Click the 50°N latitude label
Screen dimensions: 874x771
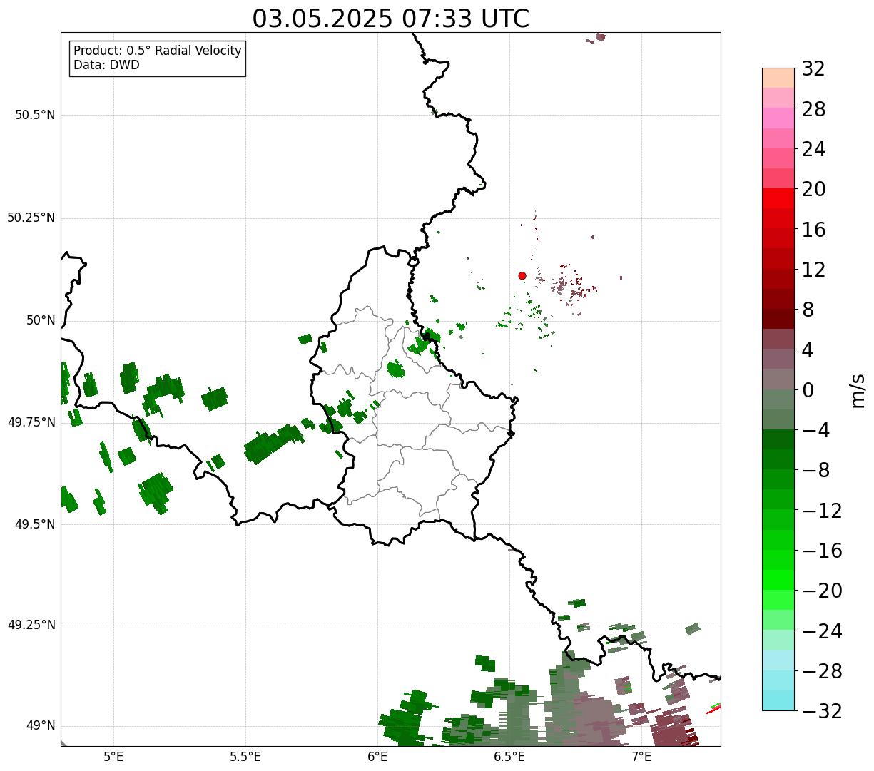(x=41, y=320)
